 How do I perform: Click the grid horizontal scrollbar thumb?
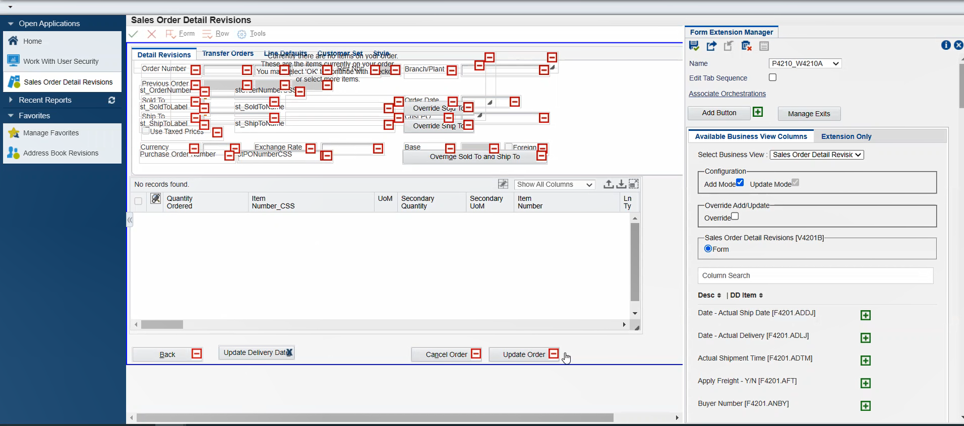(162, 324)
